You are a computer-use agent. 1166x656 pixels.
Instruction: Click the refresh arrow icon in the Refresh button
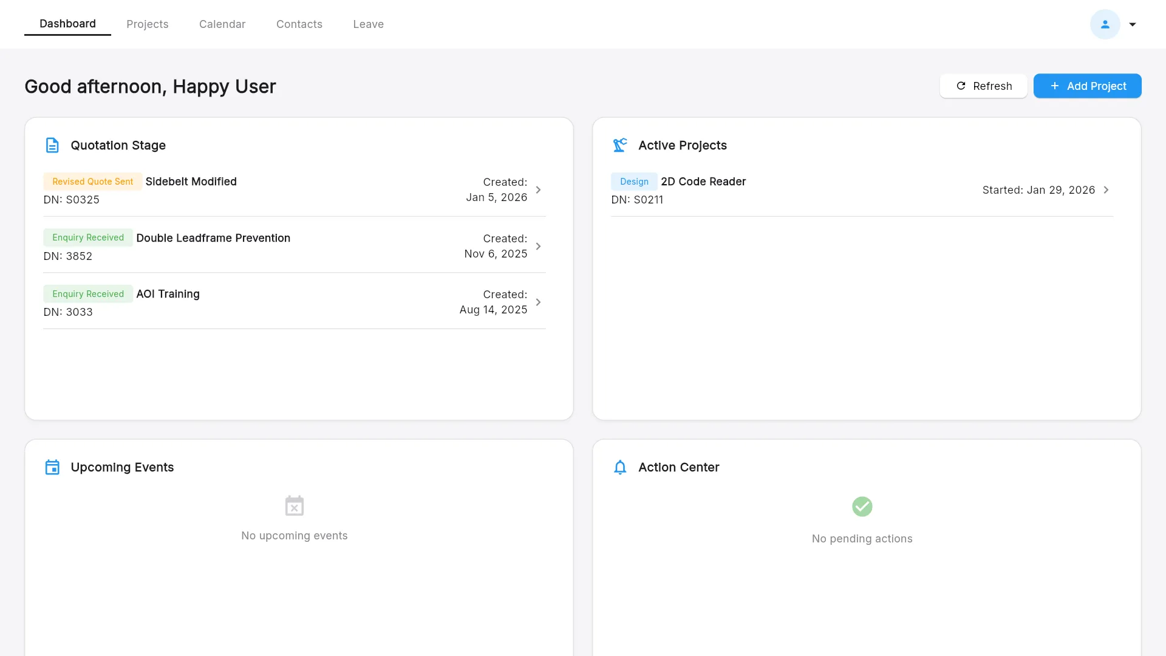[961, 86]
